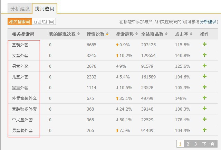
Task: Select the 挑词选词 tab
Action: pos(45,9)
